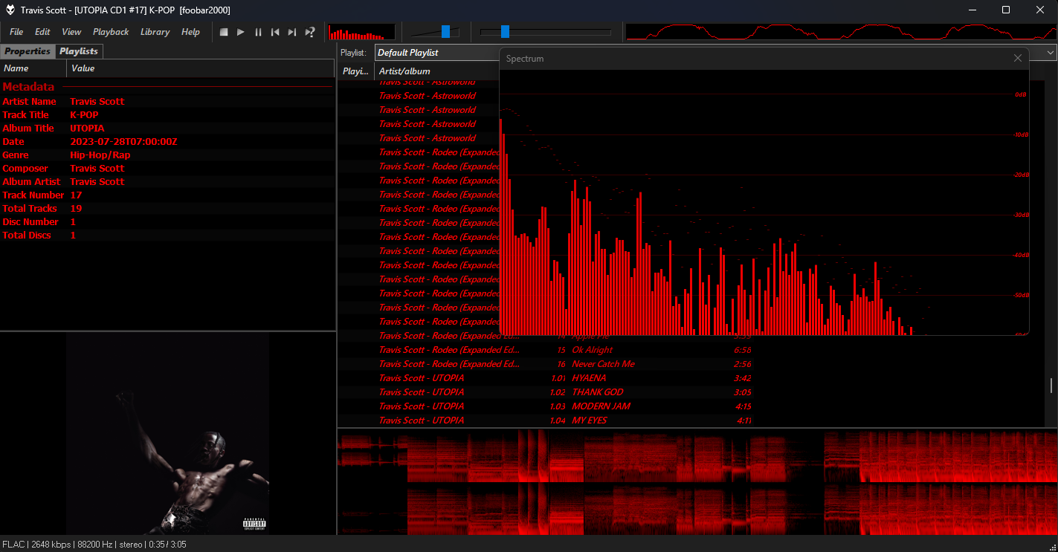This screenshot has width=1058, height=552.
Task: Select the THANK GOD track
Action: pyautogui.click(x=598, y=392)
